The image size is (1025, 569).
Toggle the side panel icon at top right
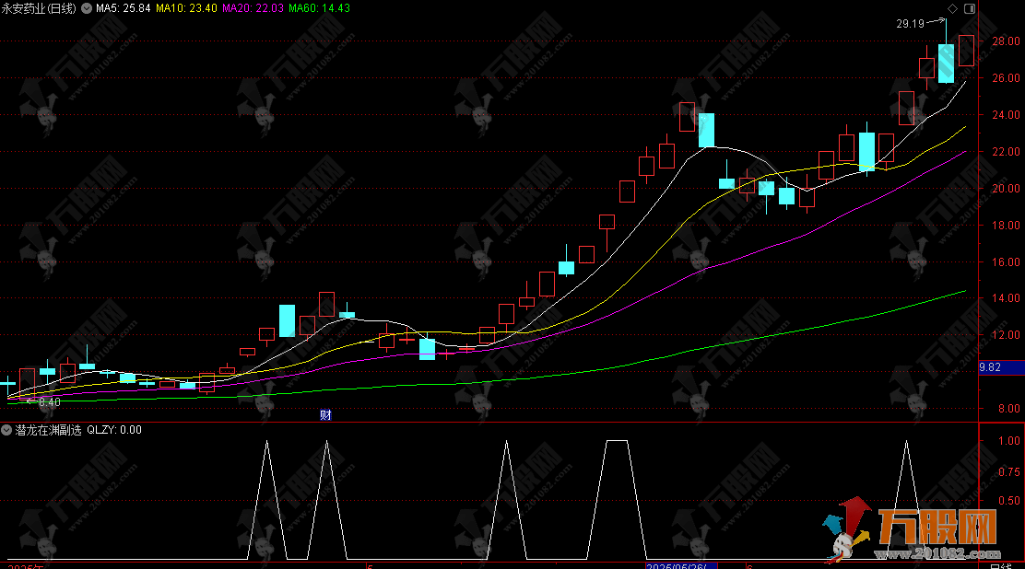coord(970,8)
